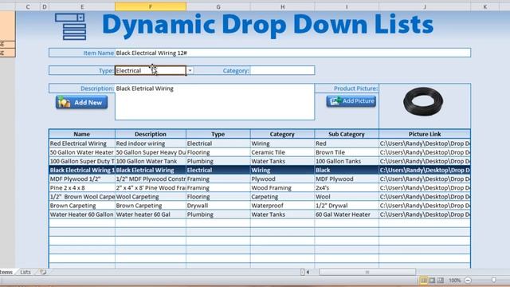Click the empty Category input field
The width and height of the screenshot is (510, 287).
coord(282,71)
